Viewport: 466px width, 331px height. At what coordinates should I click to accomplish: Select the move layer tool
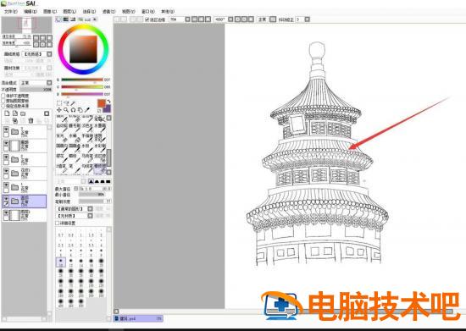[x=59, y=110]
